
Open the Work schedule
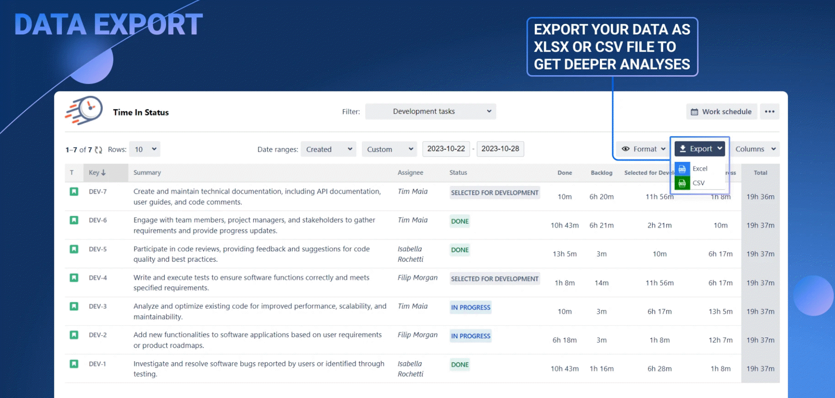pos(721,111)
